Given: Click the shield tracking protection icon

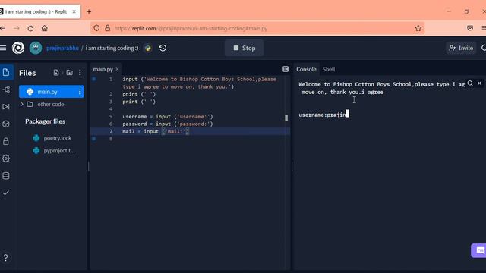Looking at the screenshot, I should tap(96, 28).
